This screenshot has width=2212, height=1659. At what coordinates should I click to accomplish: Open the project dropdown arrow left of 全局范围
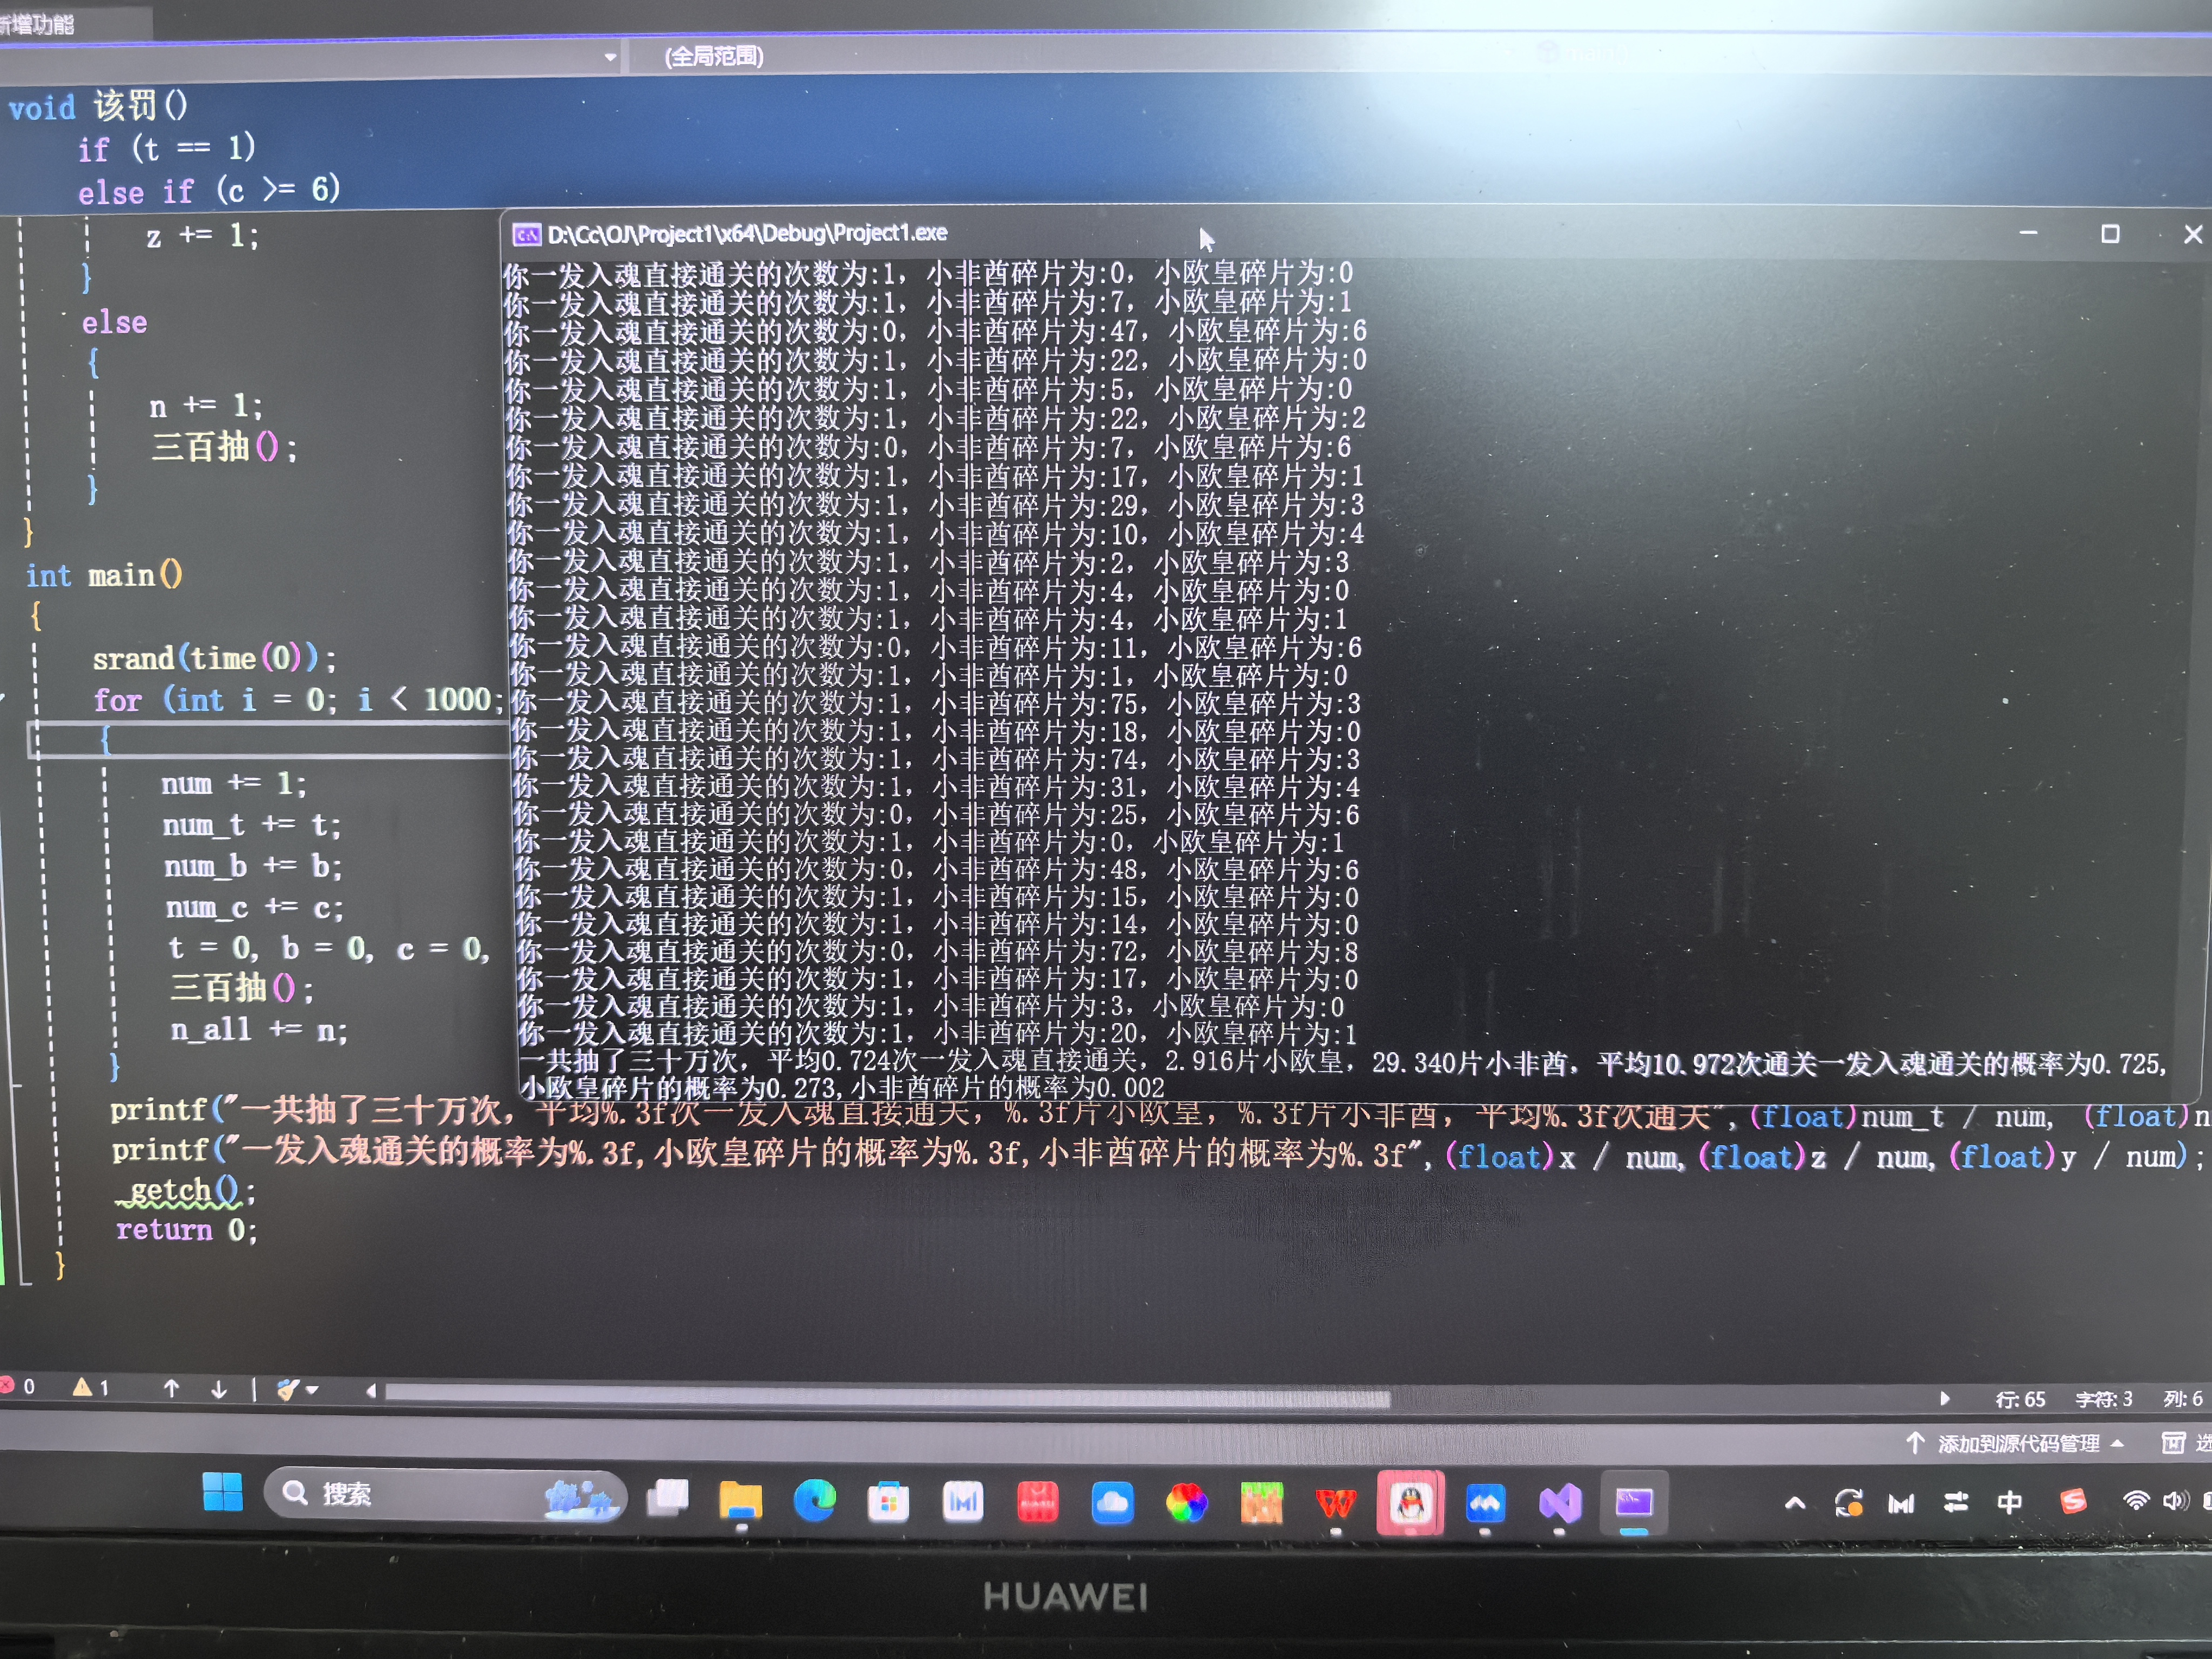coord(610,57)
